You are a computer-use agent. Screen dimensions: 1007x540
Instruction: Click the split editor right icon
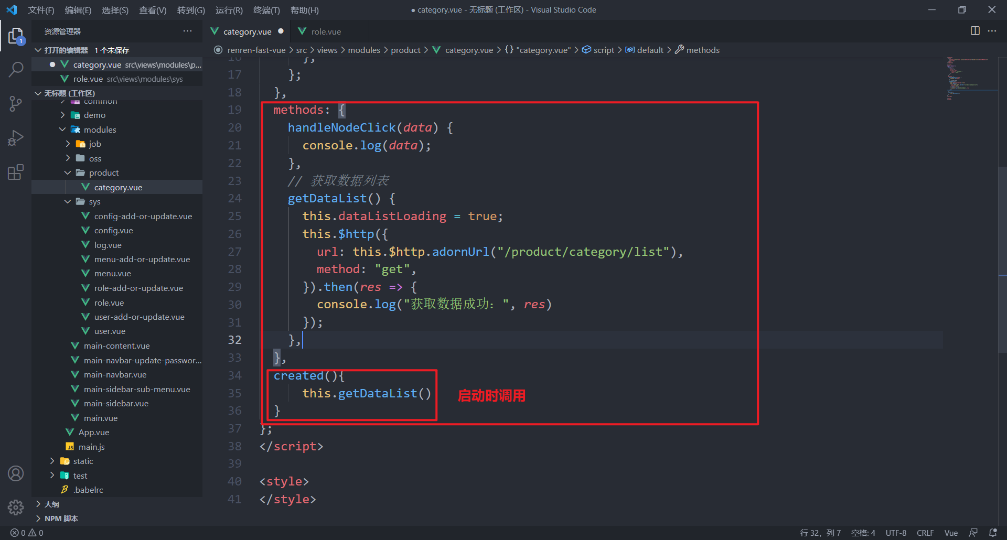(975, 31)
